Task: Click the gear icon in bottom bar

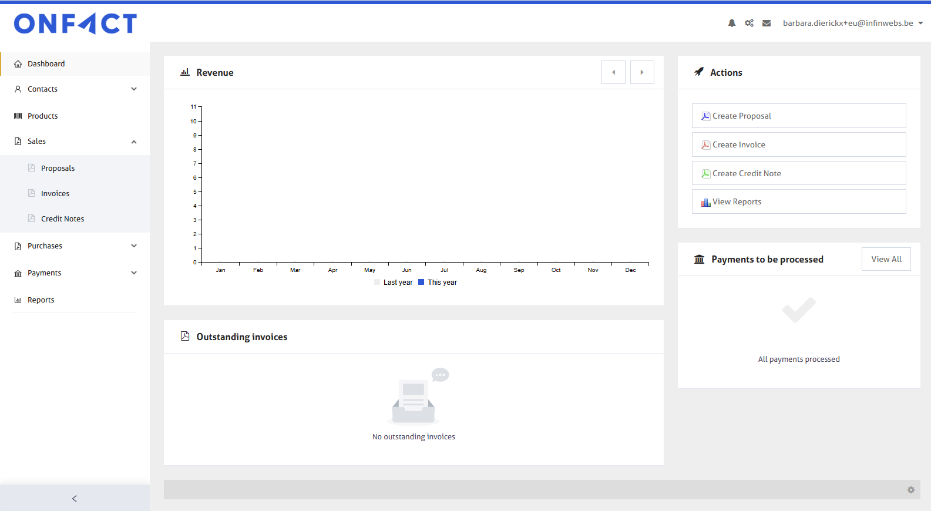Action: (910, 490)
